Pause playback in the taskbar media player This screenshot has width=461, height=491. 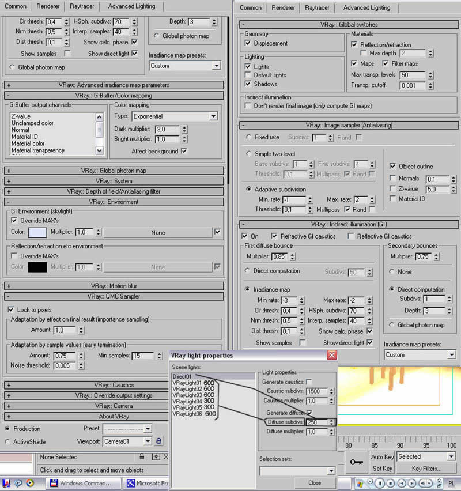(380, 483)
